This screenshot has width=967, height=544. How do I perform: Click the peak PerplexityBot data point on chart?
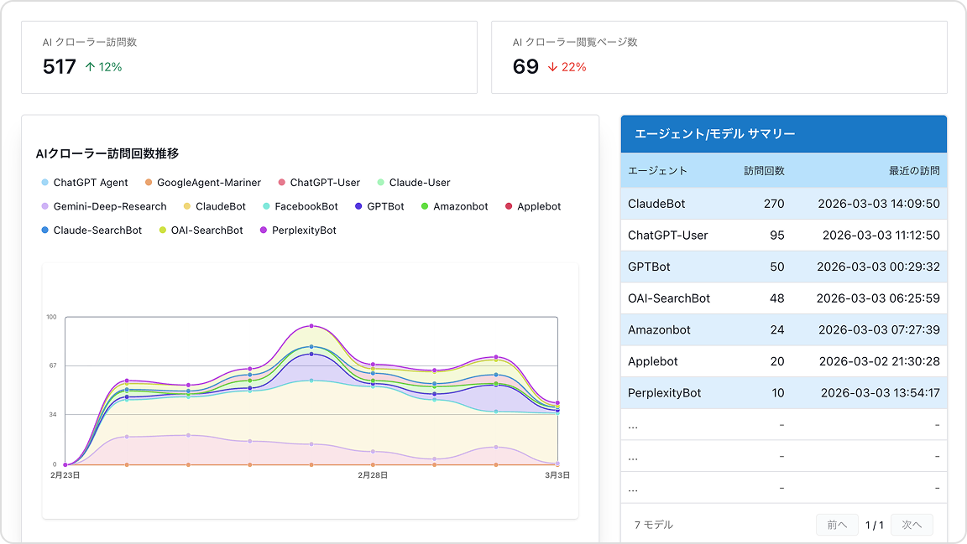(x=311, y=326)
